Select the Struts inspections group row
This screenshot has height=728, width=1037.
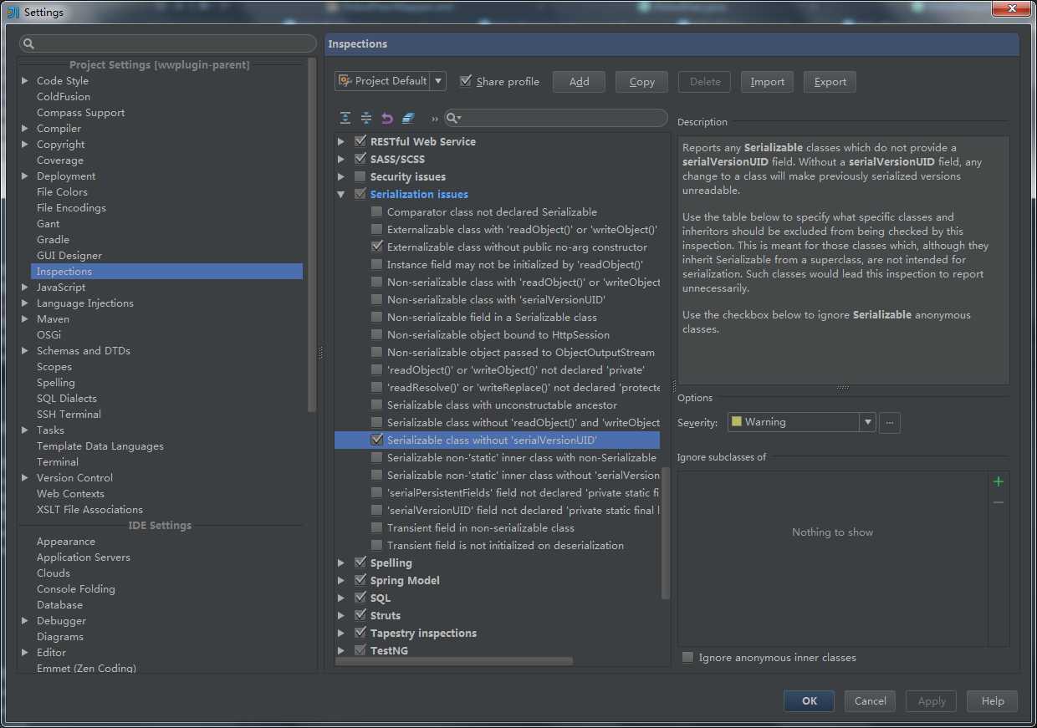[x=386, y=616]
